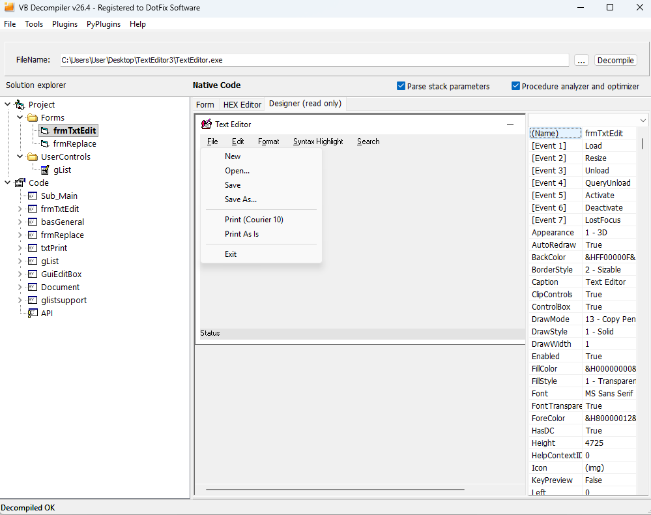Click the Sub_Main module icon

33,196
